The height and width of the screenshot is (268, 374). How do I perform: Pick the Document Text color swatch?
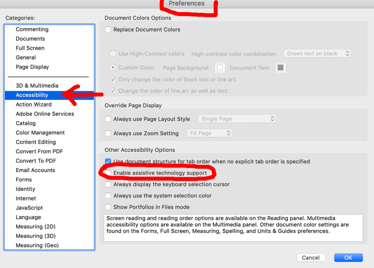pyautogui.click(x=280, y=67)
